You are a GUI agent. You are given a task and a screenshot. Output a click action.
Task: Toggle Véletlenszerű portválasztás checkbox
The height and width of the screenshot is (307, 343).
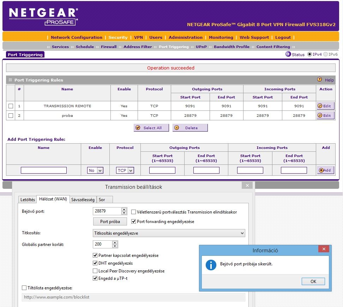[133, 212]
